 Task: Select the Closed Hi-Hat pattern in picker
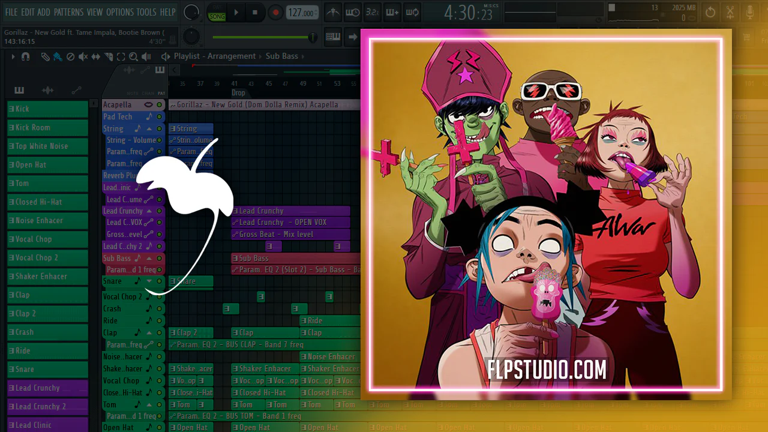47,202
